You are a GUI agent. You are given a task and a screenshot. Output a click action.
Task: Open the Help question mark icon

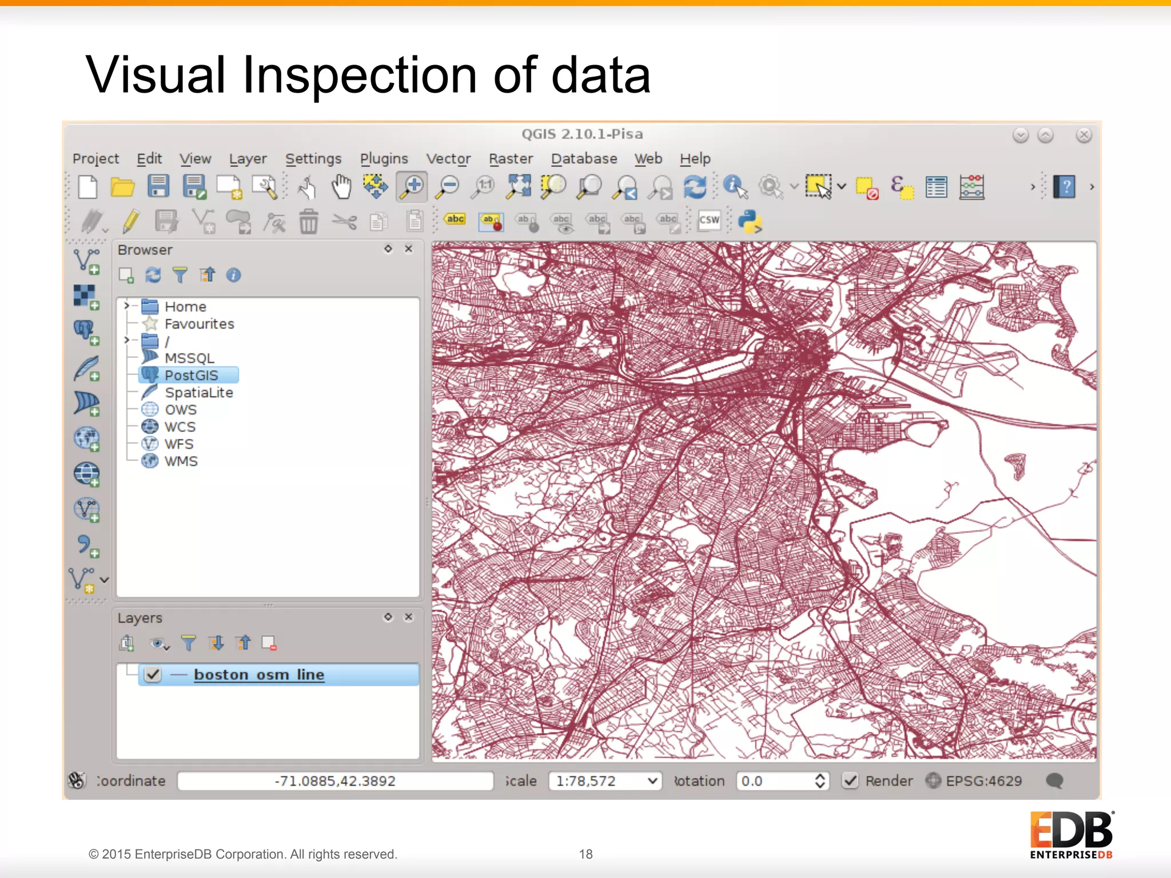tap(1064, 187)
